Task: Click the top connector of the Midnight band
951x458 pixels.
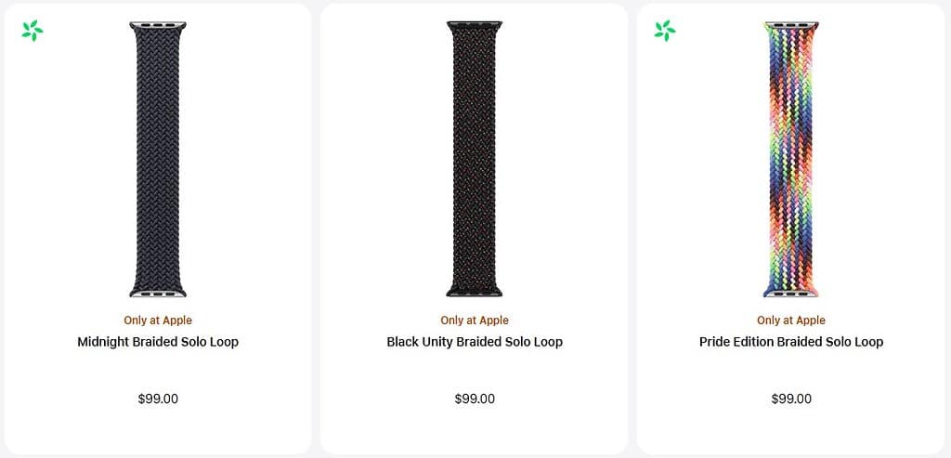Action: (x=158, y=26)
